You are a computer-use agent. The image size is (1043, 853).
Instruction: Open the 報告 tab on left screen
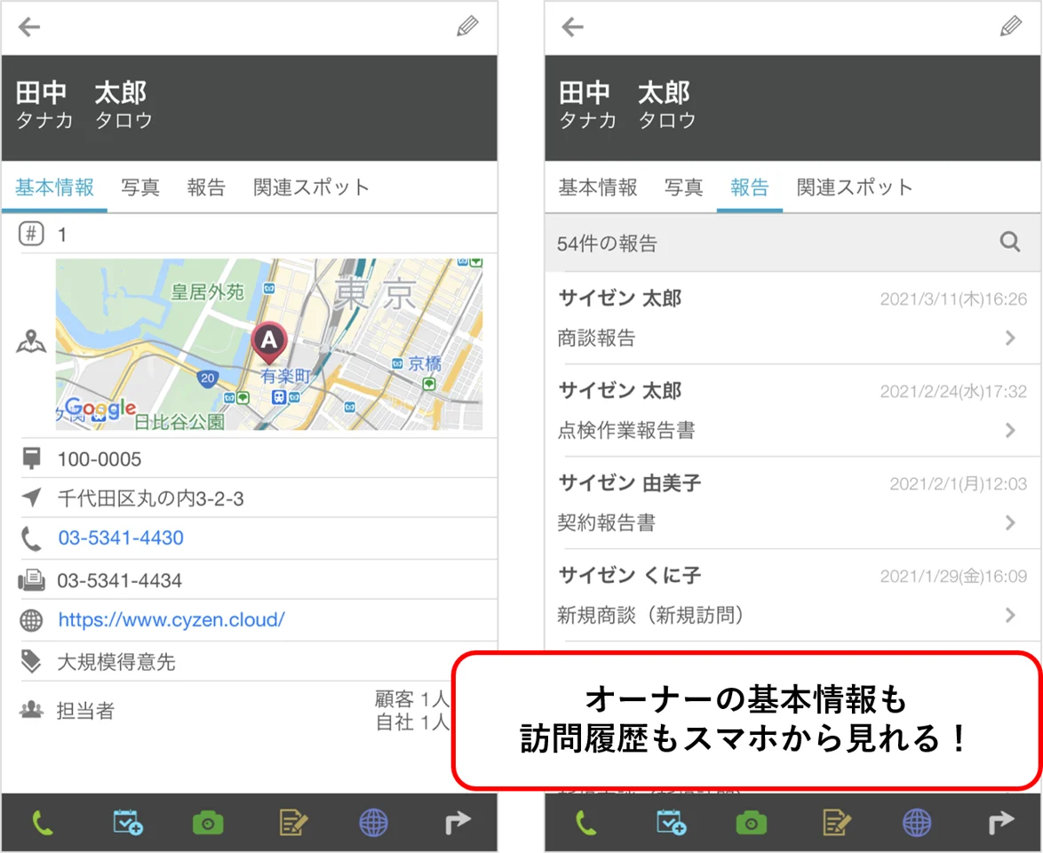point(206,187)
